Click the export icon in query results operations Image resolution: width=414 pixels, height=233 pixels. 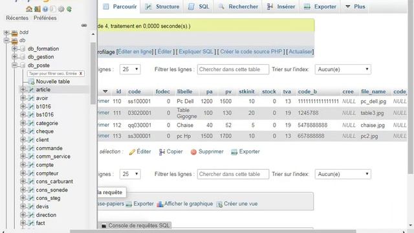(129, 204)
